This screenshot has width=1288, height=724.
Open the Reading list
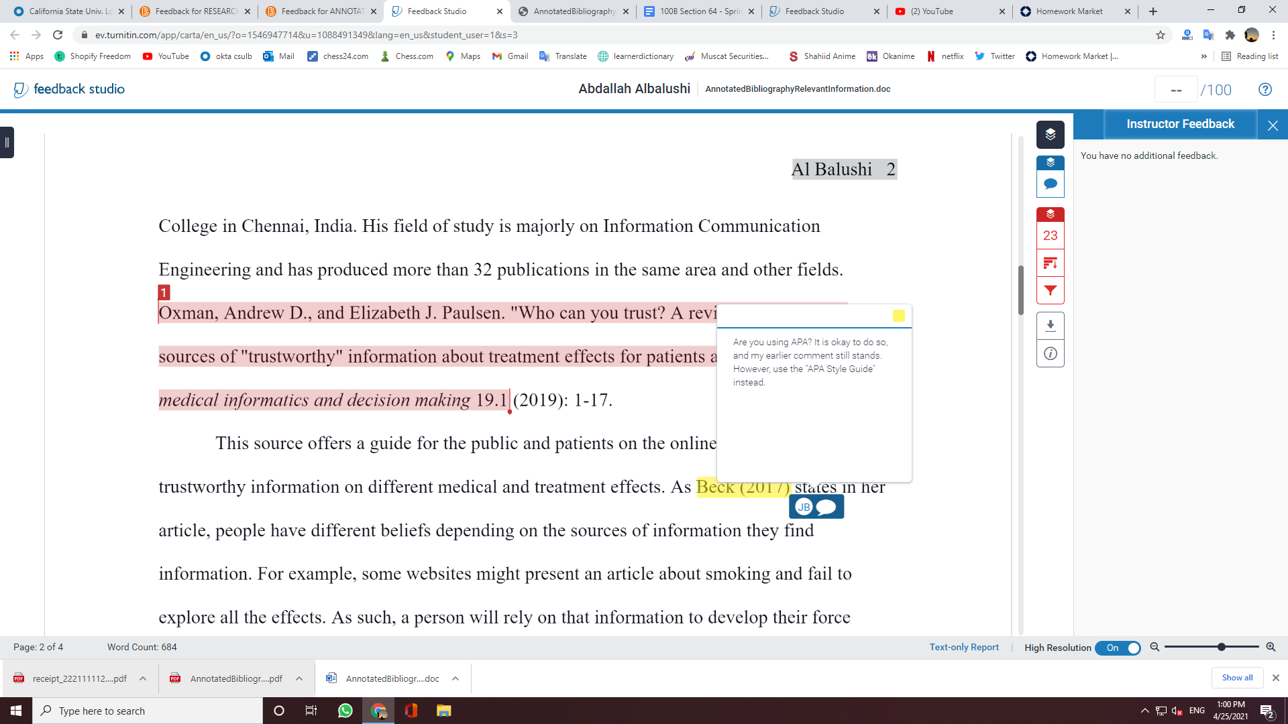pyautogui.click(x=1250, y=56)
